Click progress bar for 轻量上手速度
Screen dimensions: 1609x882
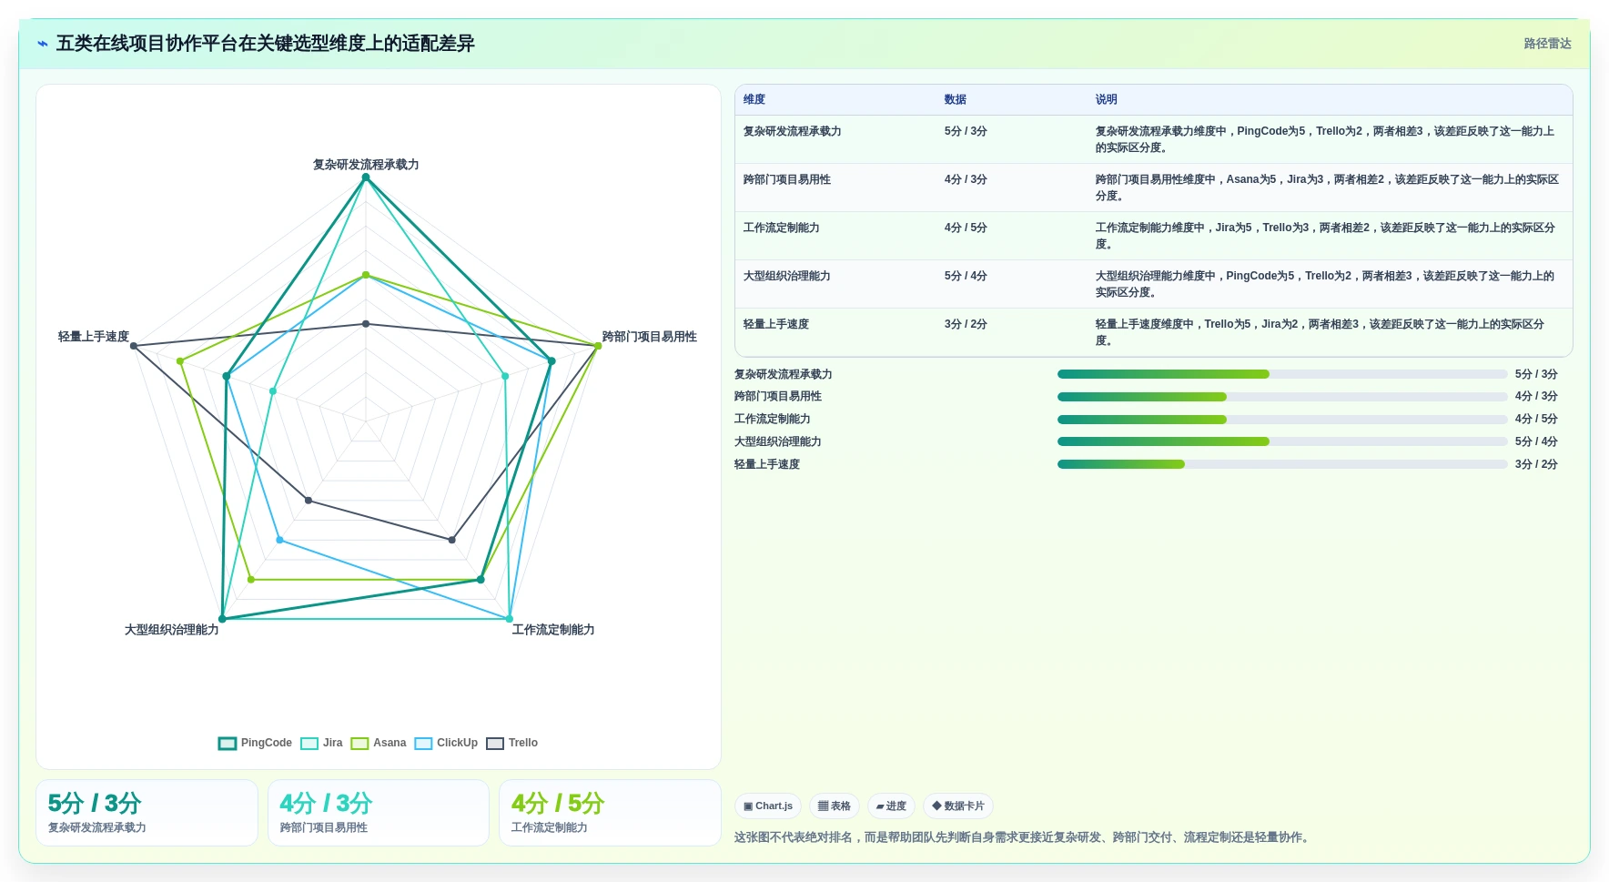click(1282, 464)
